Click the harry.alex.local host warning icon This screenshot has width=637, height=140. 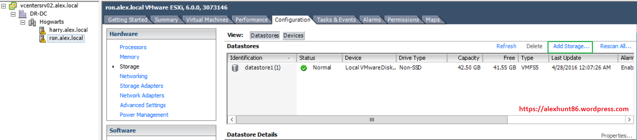tap(42, 31)
